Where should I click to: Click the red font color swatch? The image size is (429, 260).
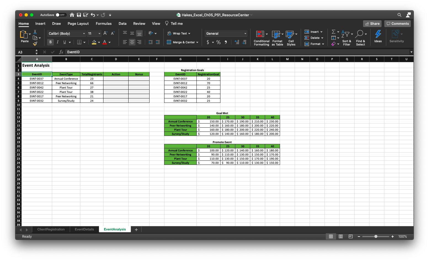click(105, 42)
